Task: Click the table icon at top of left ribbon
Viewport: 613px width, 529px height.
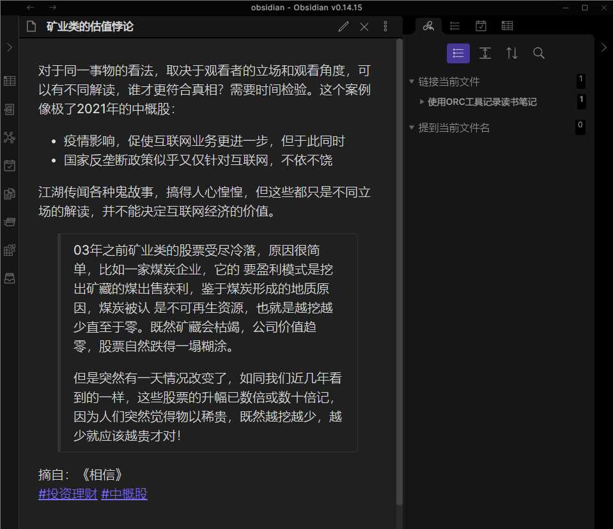Action: [x=9, y=81]
